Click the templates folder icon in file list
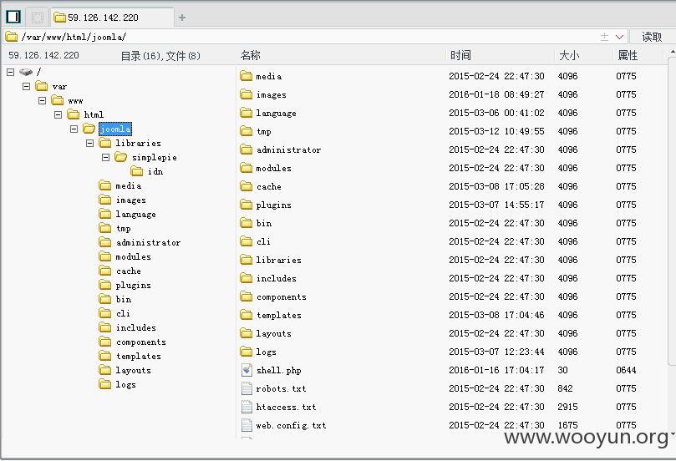The image size is (676, 461). [247, 315]
